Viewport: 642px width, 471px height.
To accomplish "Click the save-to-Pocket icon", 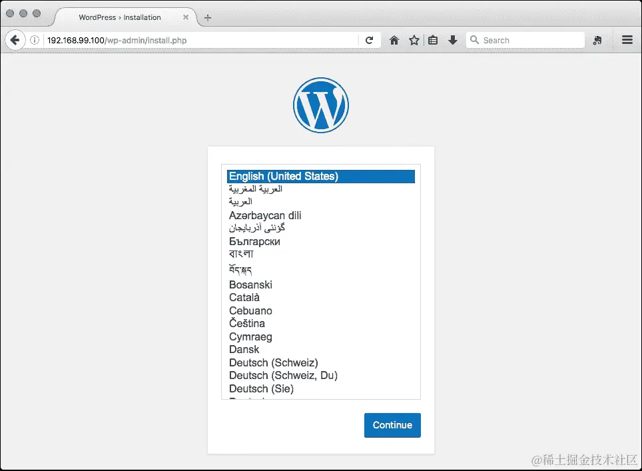I will point(597,40).
